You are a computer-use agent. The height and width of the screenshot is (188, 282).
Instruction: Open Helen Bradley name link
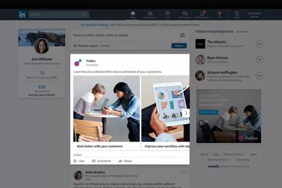click(95, 172)
